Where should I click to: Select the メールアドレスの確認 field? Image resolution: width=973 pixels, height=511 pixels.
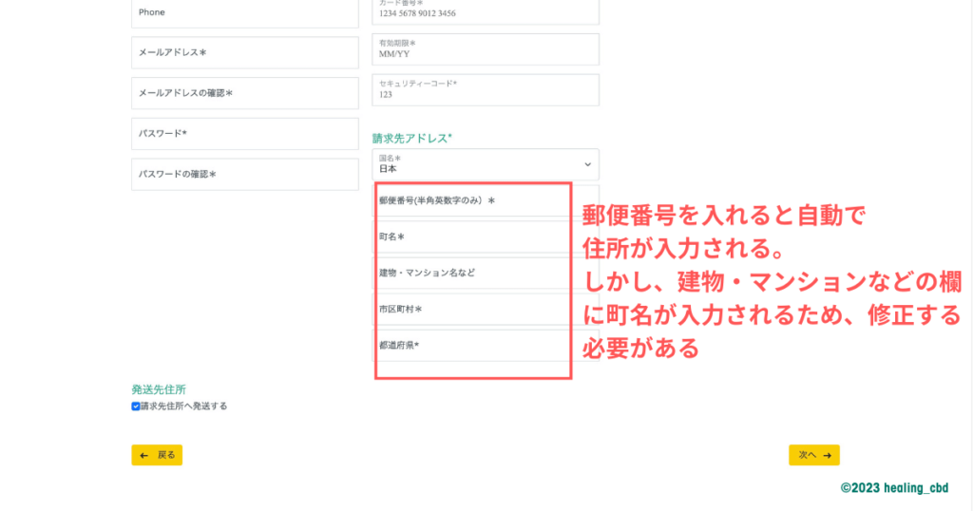[244, 93]
